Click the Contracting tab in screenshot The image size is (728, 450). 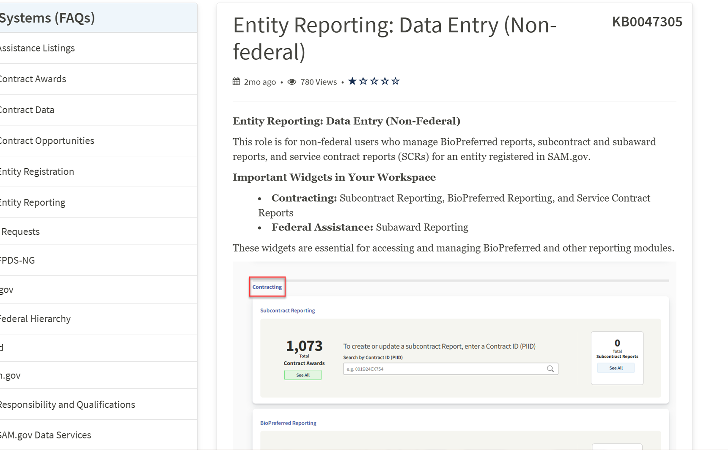[x=267, y=287]
